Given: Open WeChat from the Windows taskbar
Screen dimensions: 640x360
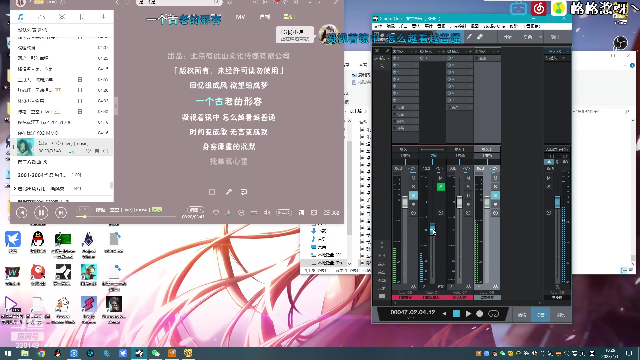Looking at the screenshot, I should (x=155, y=353).
